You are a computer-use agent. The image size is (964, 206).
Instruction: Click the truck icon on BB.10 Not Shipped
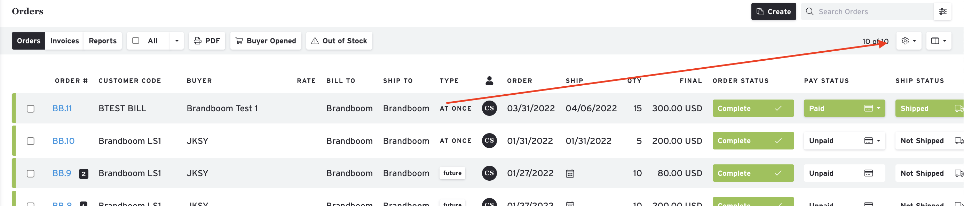[959, 141]
